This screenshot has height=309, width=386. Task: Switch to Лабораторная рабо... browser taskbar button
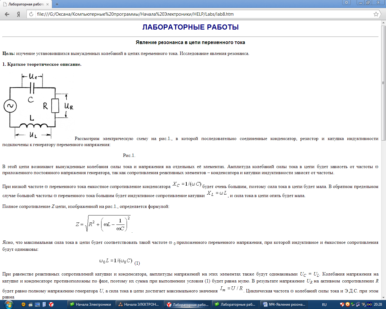188,304
